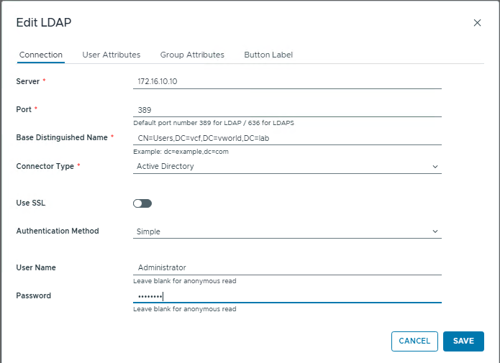The image size is (500, 363).
Task: Enable the Use SSL toggle switch
Action: [x=142, y=203]
